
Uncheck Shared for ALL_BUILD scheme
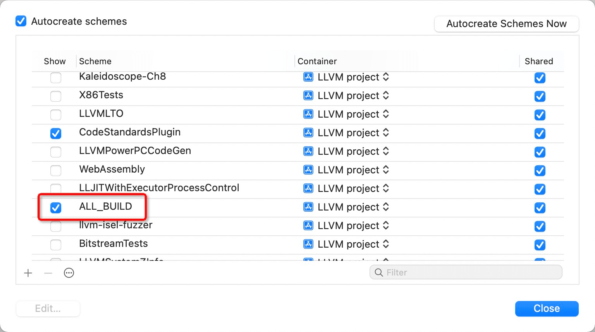(x=540, y=208)
